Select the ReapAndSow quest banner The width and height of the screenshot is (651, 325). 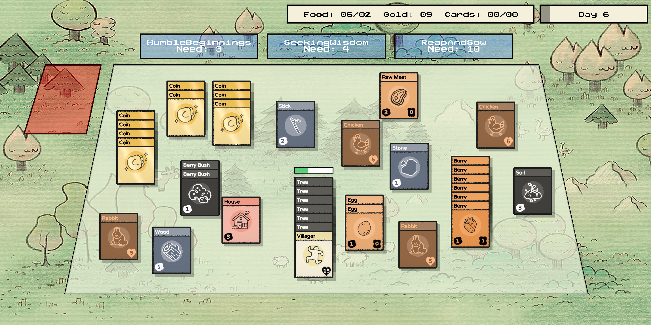[453, 46]
